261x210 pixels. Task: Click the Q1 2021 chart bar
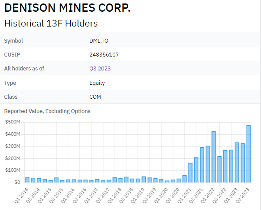tap(190, 173)
